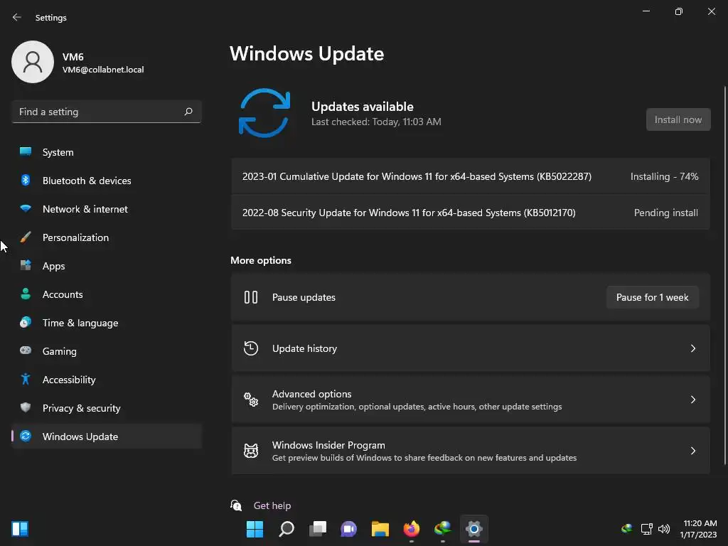Click the vertical scrollbar on the right
This screenshot has width=728, height=546.
[x=724, y=275]
